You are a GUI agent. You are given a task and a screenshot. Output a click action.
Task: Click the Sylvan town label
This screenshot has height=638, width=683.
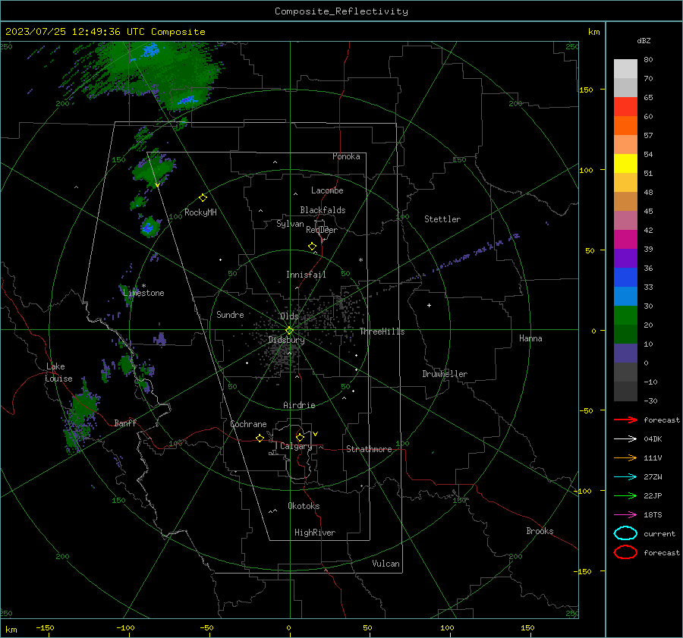pyautogui.click(x=290, y=224)
